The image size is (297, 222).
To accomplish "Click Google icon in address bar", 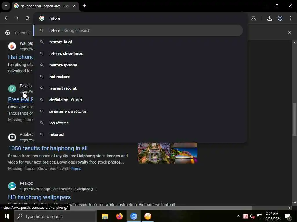I will (42, 18).
